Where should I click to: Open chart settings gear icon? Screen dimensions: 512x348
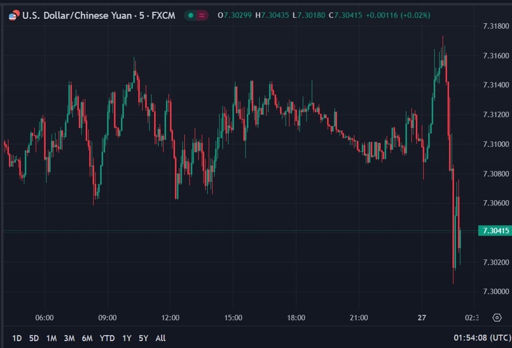click(497, 317)
